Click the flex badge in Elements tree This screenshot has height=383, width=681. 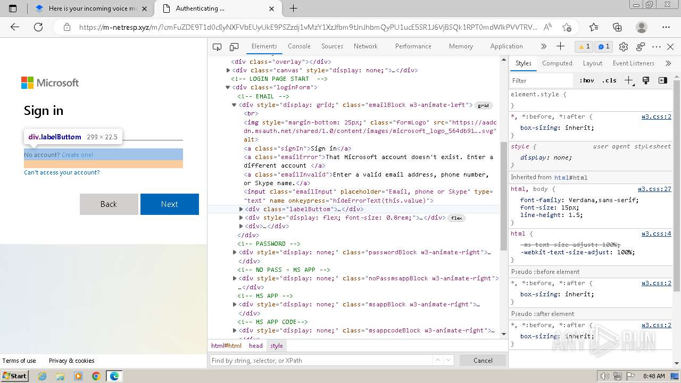456,218
